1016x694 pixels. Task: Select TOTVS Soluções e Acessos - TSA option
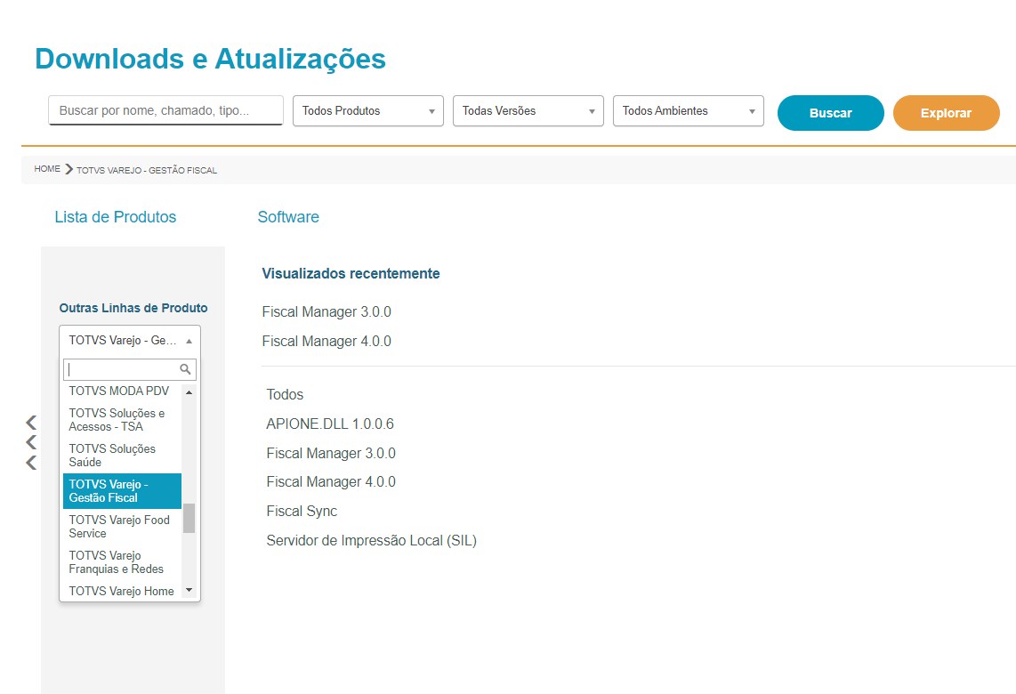point(123,420)
